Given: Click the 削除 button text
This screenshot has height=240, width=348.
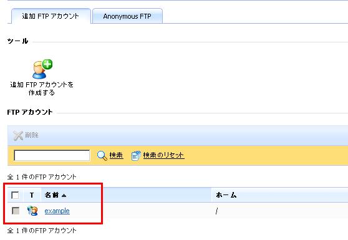Looking at the screenshot, I should point(32,135).
